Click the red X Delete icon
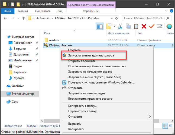Image resolution: width=175 pixels, height=135 pixels. (144, 26)
